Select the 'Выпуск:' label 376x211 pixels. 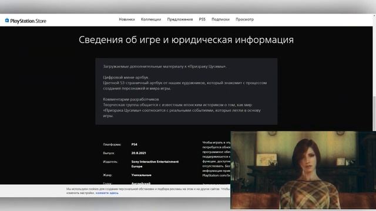click(x=109, y=153)
